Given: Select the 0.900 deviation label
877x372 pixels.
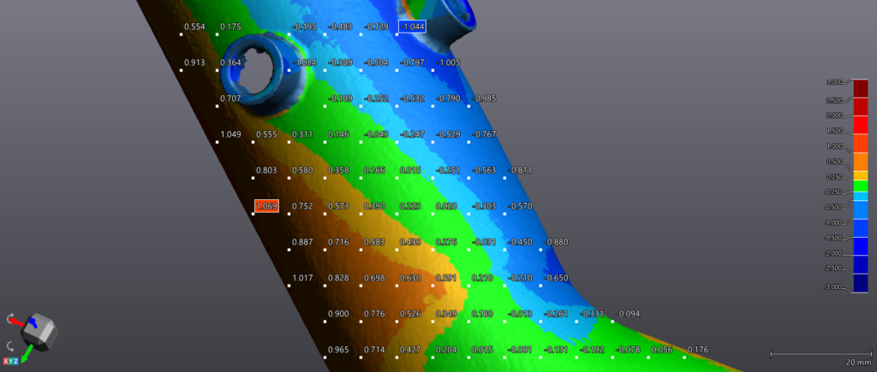Looking at the screenshot, I should pos(338,313).
